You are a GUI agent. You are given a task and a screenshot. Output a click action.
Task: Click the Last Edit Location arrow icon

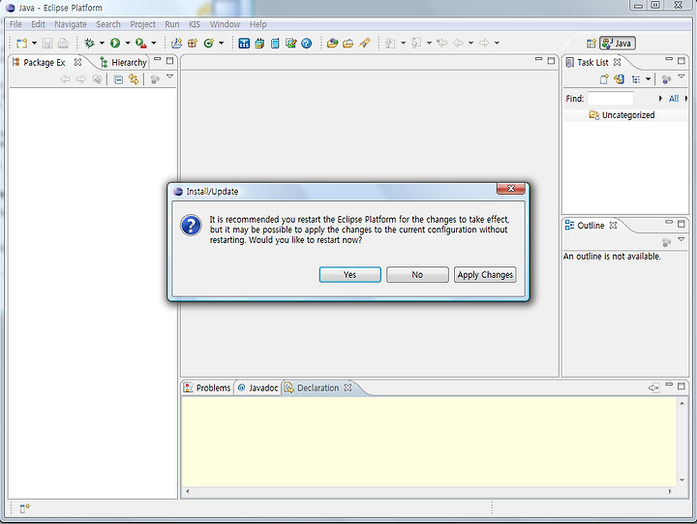point(441,44)
